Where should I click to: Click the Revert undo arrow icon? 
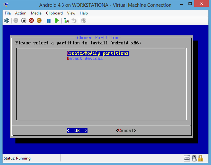[74, 21]
